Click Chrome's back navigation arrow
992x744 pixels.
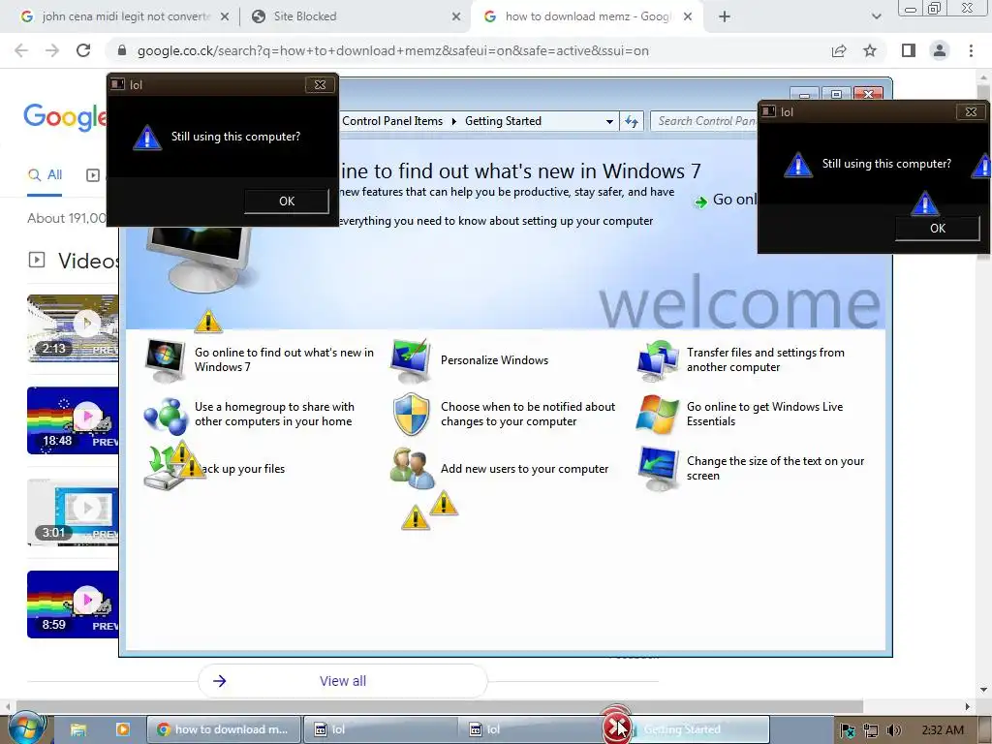[21, 50]
